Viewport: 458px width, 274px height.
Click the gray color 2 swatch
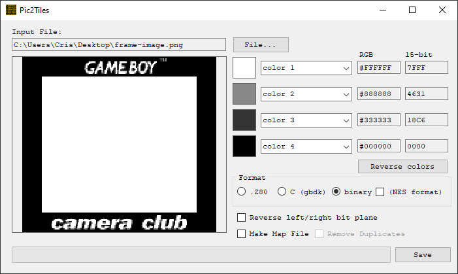point(244,94)
